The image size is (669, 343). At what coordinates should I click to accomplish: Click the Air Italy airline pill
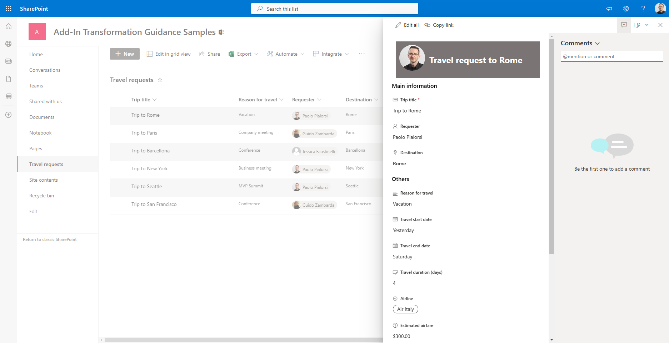tap(405, 309)
